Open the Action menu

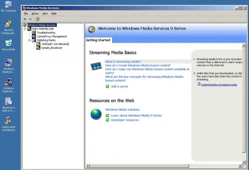[35, 14]
